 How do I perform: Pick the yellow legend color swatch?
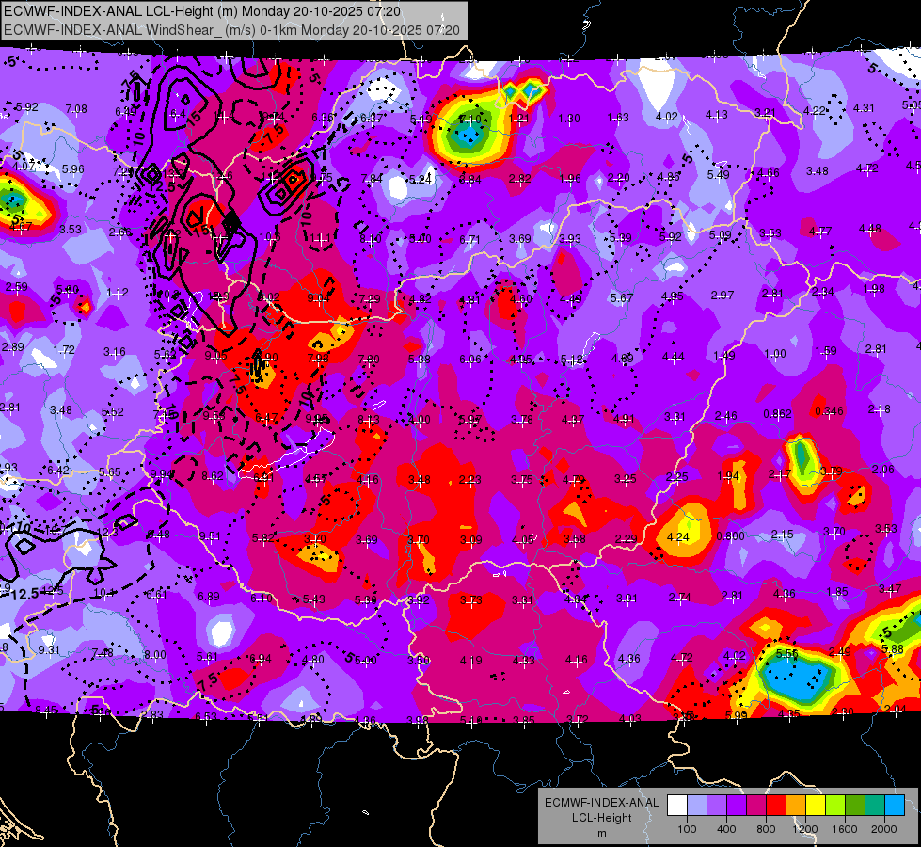click(816, 805)
